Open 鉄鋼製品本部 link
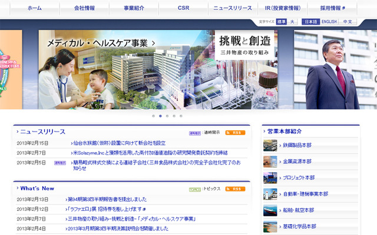The image size is (377, 235). point(297,145)
